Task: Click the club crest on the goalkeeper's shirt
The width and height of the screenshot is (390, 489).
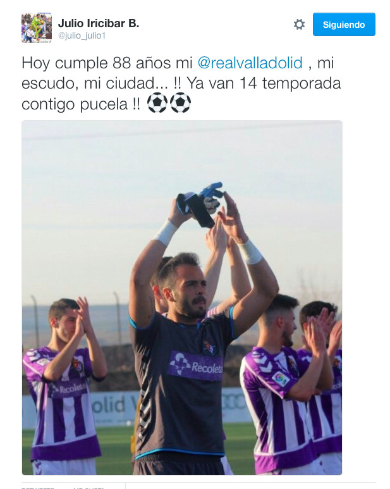Action: pyautogui.click(x=209, y=347)
